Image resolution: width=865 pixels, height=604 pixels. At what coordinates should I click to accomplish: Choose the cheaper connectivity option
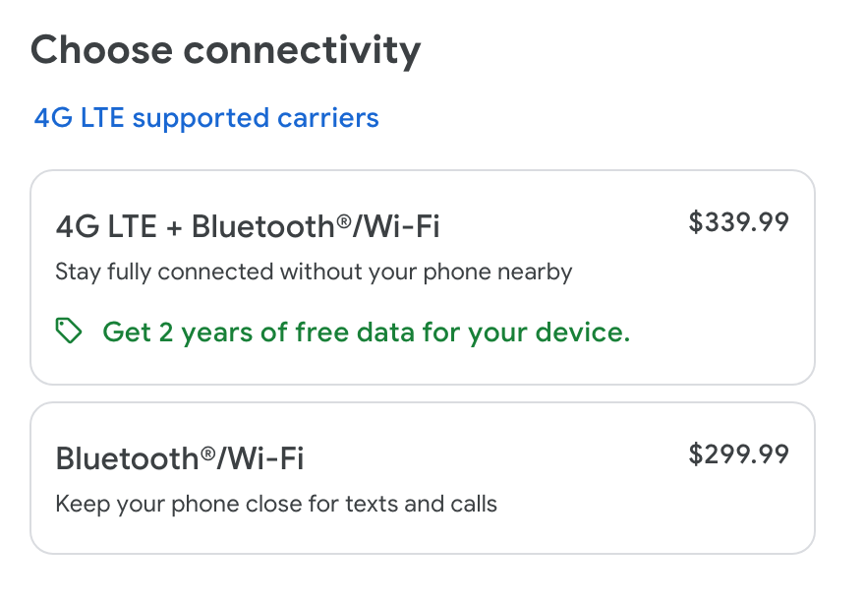423,478
